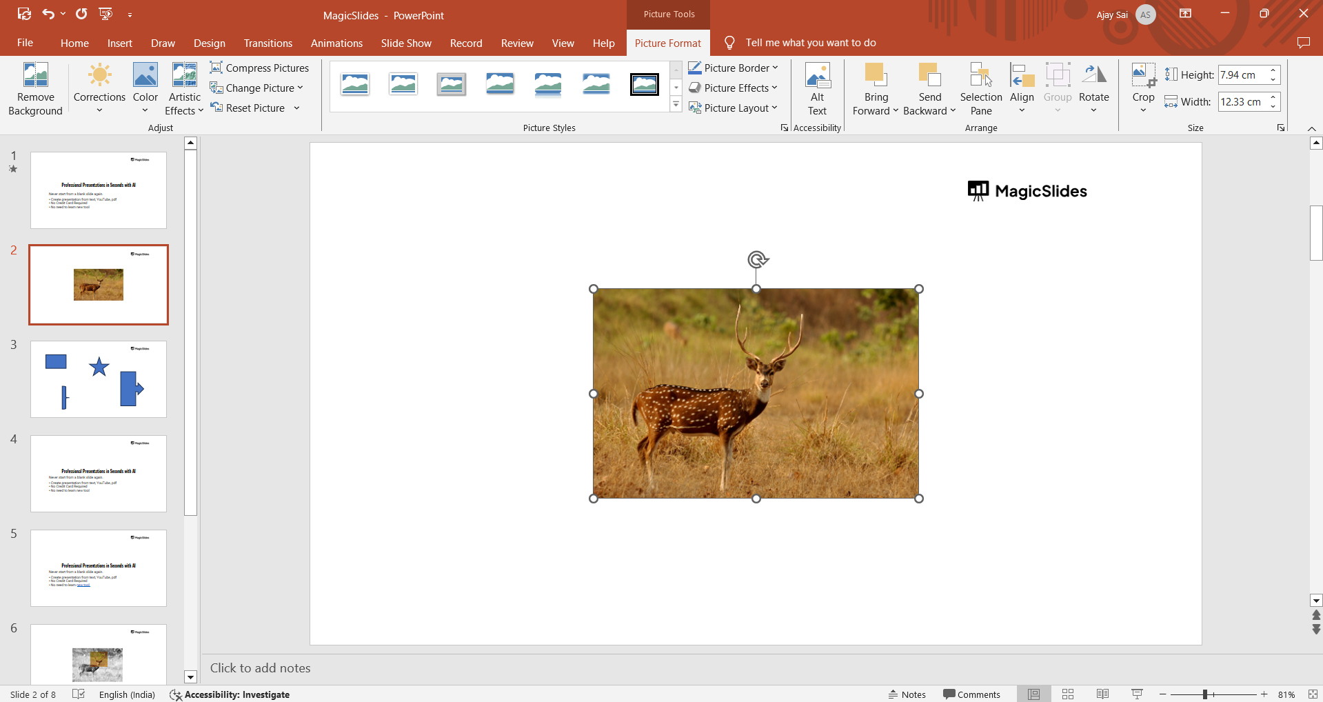
Task: Open the Comments pane
Action: 971,694
